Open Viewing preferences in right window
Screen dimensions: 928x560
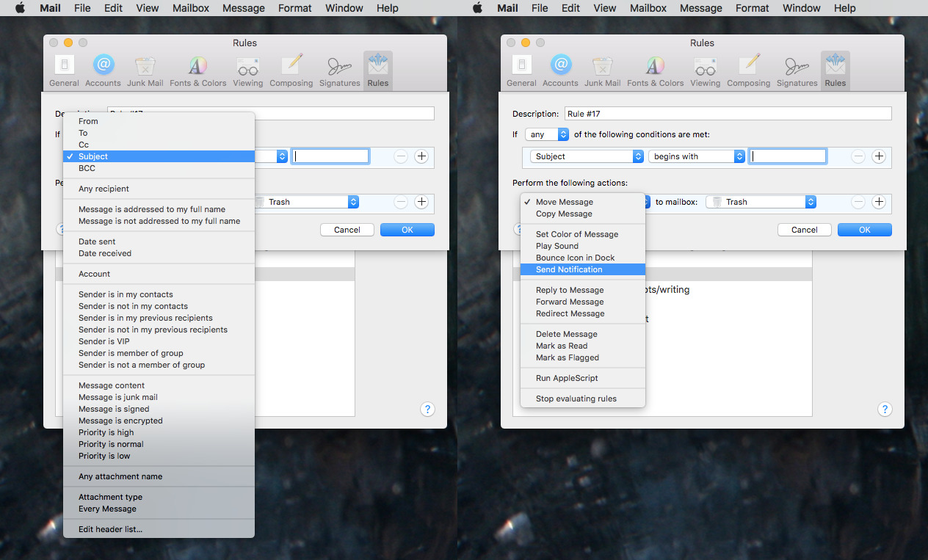pos(705,71)
